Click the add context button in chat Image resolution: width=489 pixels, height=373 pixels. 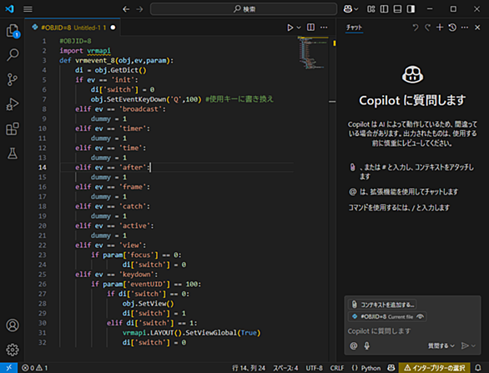[x=383, y=305]
